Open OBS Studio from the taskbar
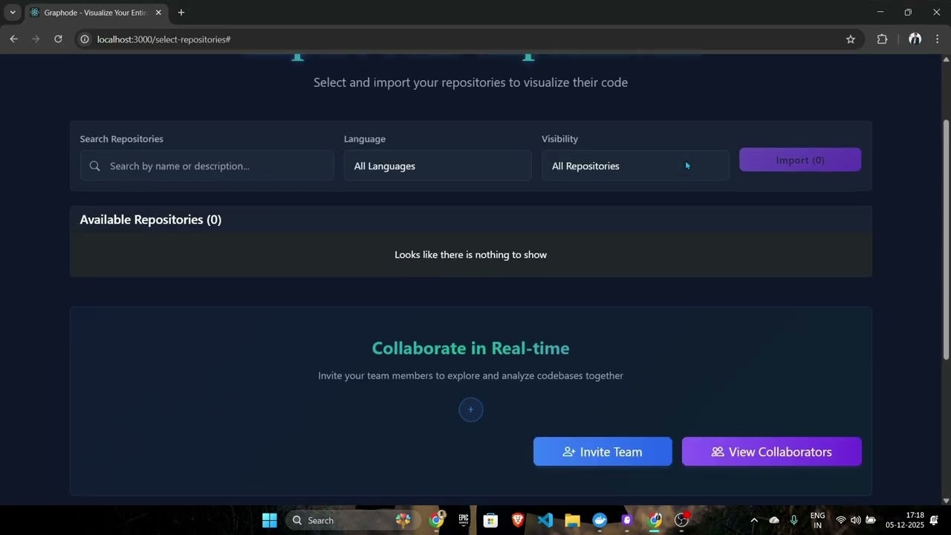 coord(681,520)
